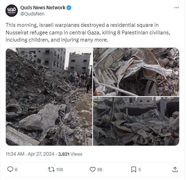Screen dimensions: 187x180
Task: Open the top-right photo of debris
Action: point(136,72)
